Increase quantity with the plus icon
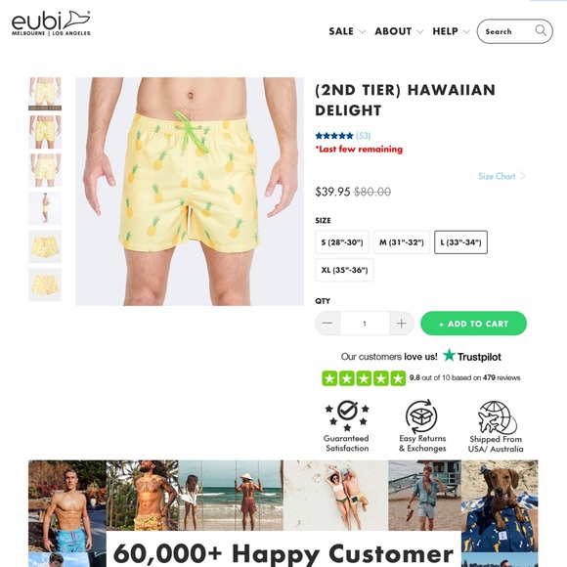Image resolution: width=567 pixels, height=567 pixels. pyautogui.click(x=402, y=324)
